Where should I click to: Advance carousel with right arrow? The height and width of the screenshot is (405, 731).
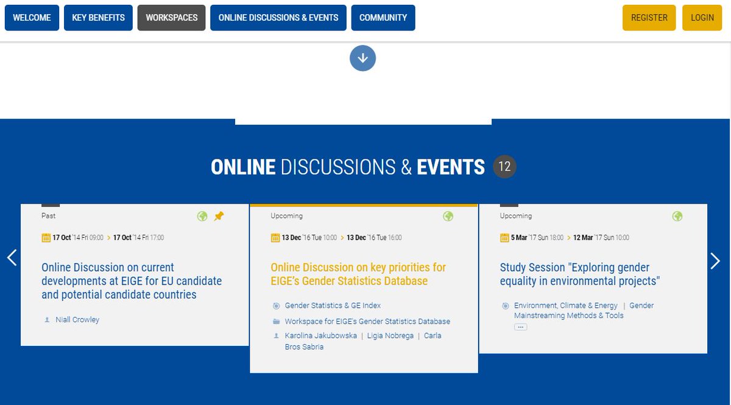(x=715, y=261)
